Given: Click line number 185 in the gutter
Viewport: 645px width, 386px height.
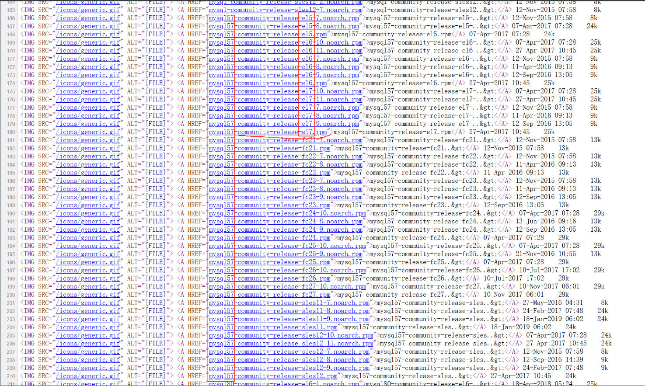Looking at the screenshot, I should click(11, 173).
